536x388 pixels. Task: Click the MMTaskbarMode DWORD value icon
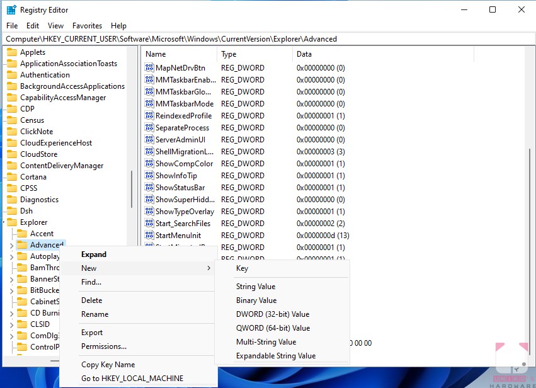(149, 103)
